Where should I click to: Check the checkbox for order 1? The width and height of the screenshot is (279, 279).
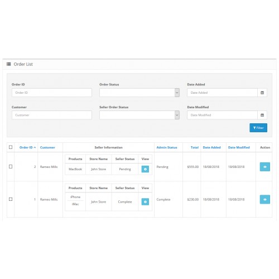click(11, 199)
